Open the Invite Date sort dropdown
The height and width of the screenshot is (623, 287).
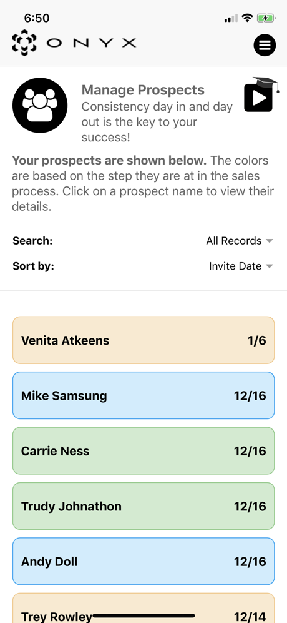(241, 266)
